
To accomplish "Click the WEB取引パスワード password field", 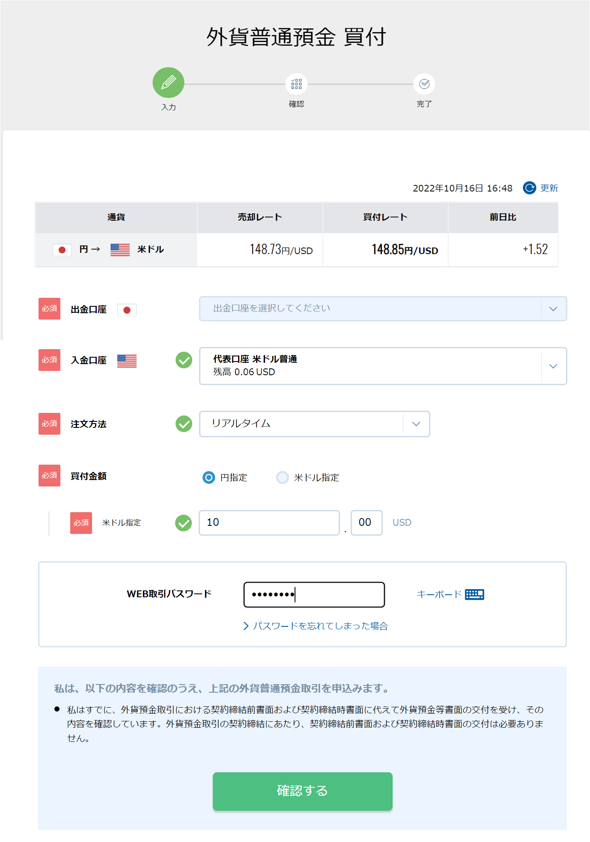I will (x=314, y=594).
